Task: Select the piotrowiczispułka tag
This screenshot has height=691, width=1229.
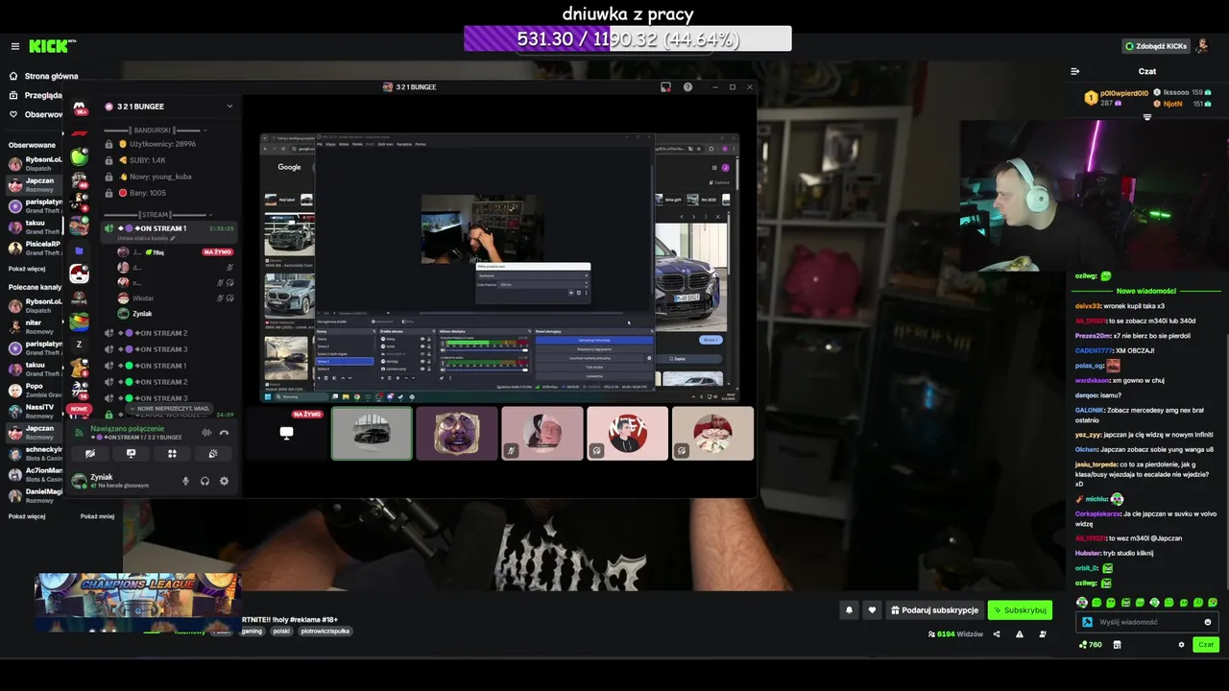Action: coord(325,631)
